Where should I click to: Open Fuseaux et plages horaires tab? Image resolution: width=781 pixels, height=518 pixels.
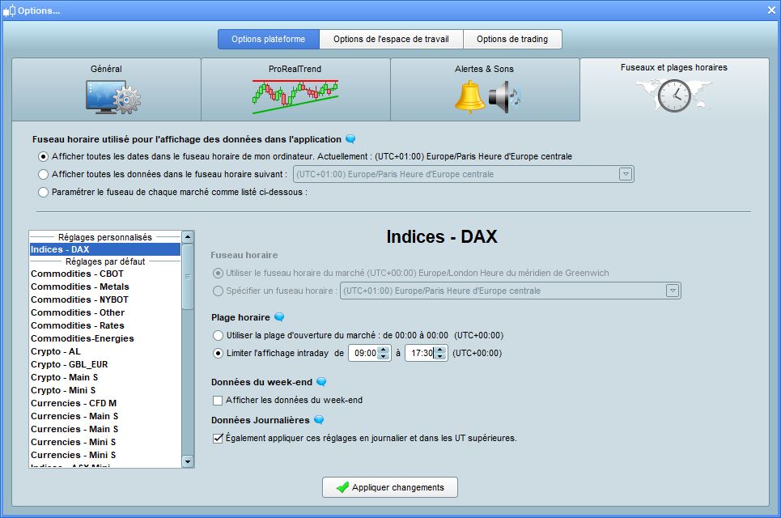coord(674,90)
